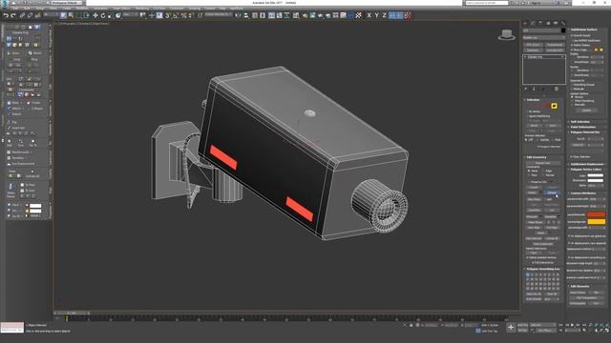Open the red custom attribute color swatch

596,214
